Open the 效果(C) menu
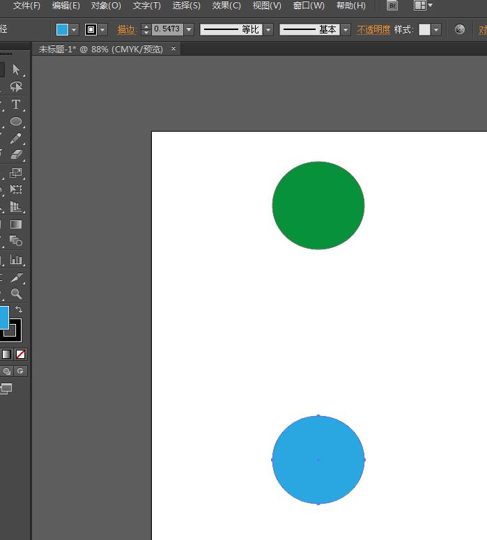The height and width of the screenshot is (540, 487). pos(226,6)
